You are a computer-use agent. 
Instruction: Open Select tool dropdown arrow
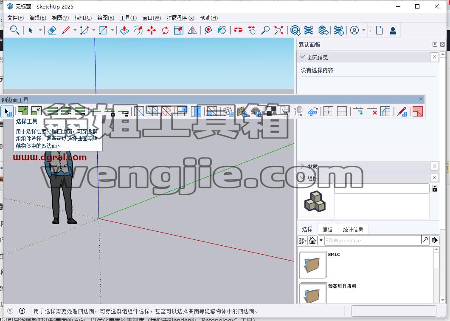(40, 30)
